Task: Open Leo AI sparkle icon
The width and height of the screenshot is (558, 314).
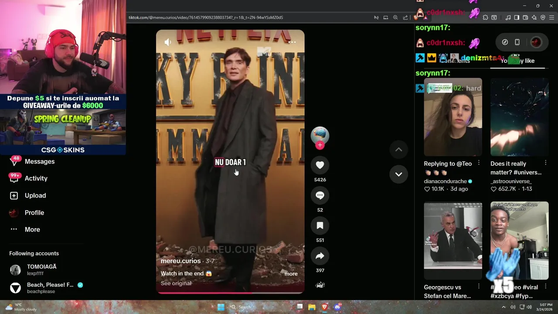Action: [534, 17]
